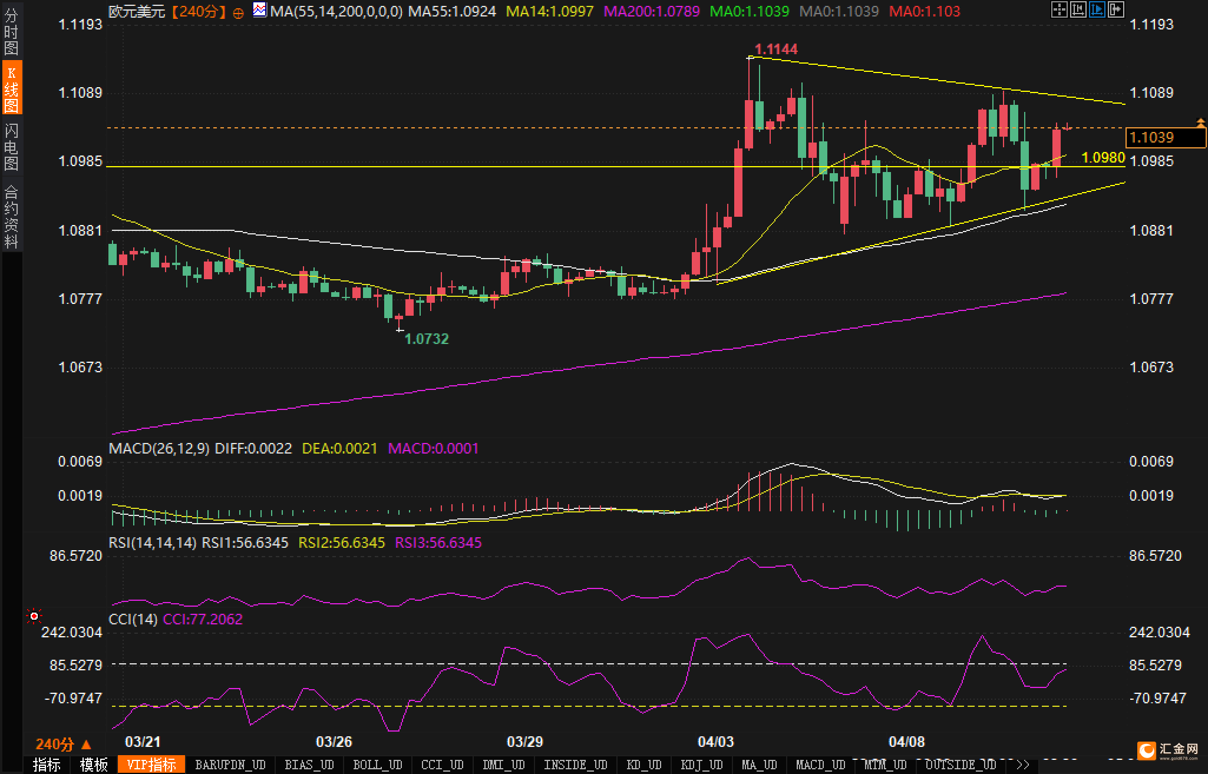Click the 03/29 date marker
The image size is (1208, 774).
click(524, 742)
